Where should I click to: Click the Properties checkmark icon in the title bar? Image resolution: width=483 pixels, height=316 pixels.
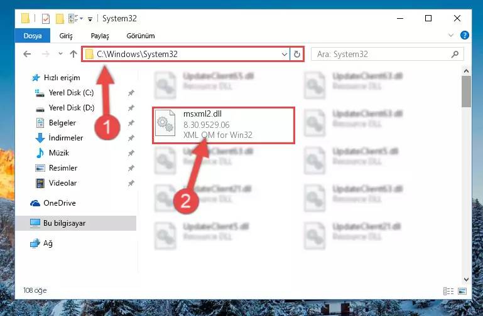[x=46, y=18]
